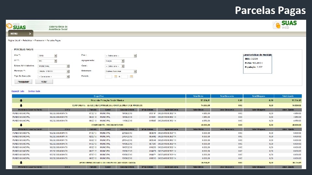This screenshot has width=312, height=175.
Task: Open the Agrupamento dropdown showing Grupo
Action: [x=115, y=61]
